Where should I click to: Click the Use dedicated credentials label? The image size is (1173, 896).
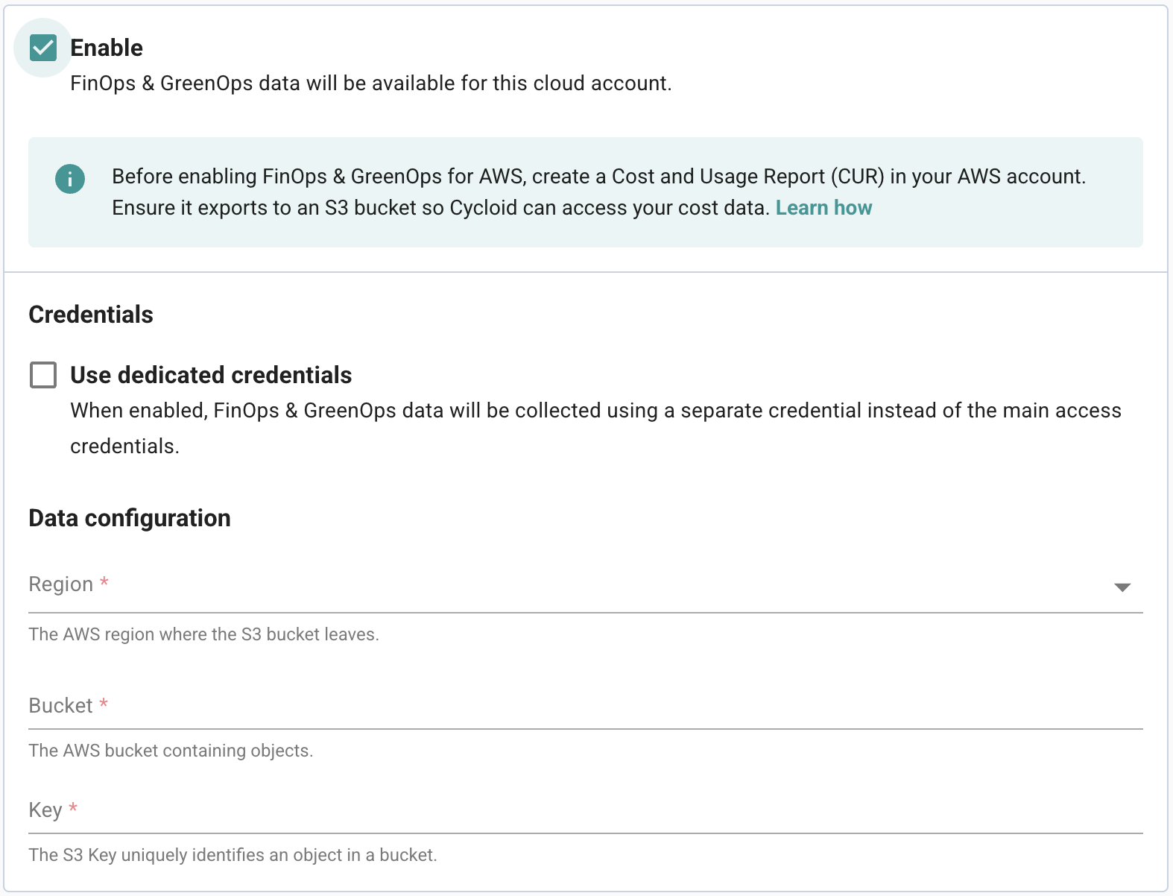(x=211, y=375)
